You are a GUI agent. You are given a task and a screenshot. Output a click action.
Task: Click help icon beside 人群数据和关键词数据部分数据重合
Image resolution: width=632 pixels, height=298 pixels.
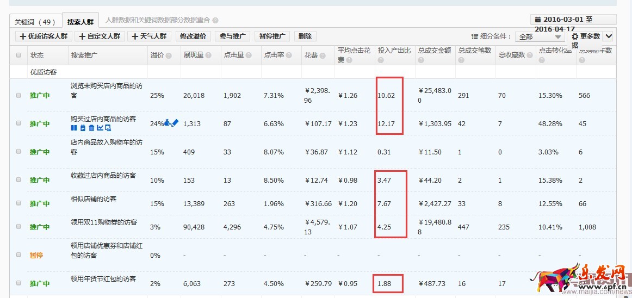pyautogui.click(x=215, y=20)
